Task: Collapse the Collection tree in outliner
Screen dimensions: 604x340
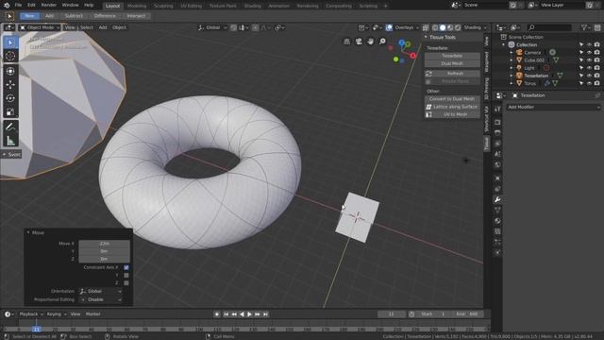Action: tap(503, 44)
